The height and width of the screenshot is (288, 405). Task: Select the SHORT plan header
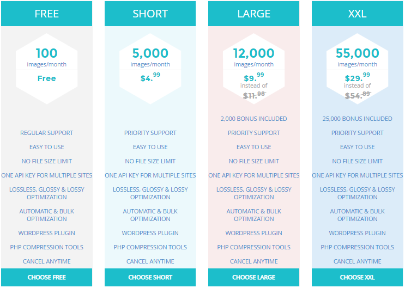click(150, 14)
